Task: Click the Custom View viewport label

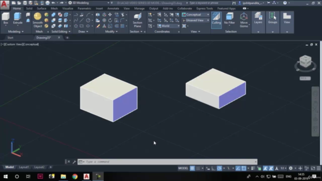Action: pyautogui.click(x=14, y=44)
